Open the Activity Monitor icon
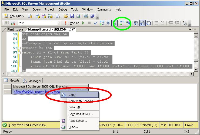The image size is (200, 135). click(86, 16)
